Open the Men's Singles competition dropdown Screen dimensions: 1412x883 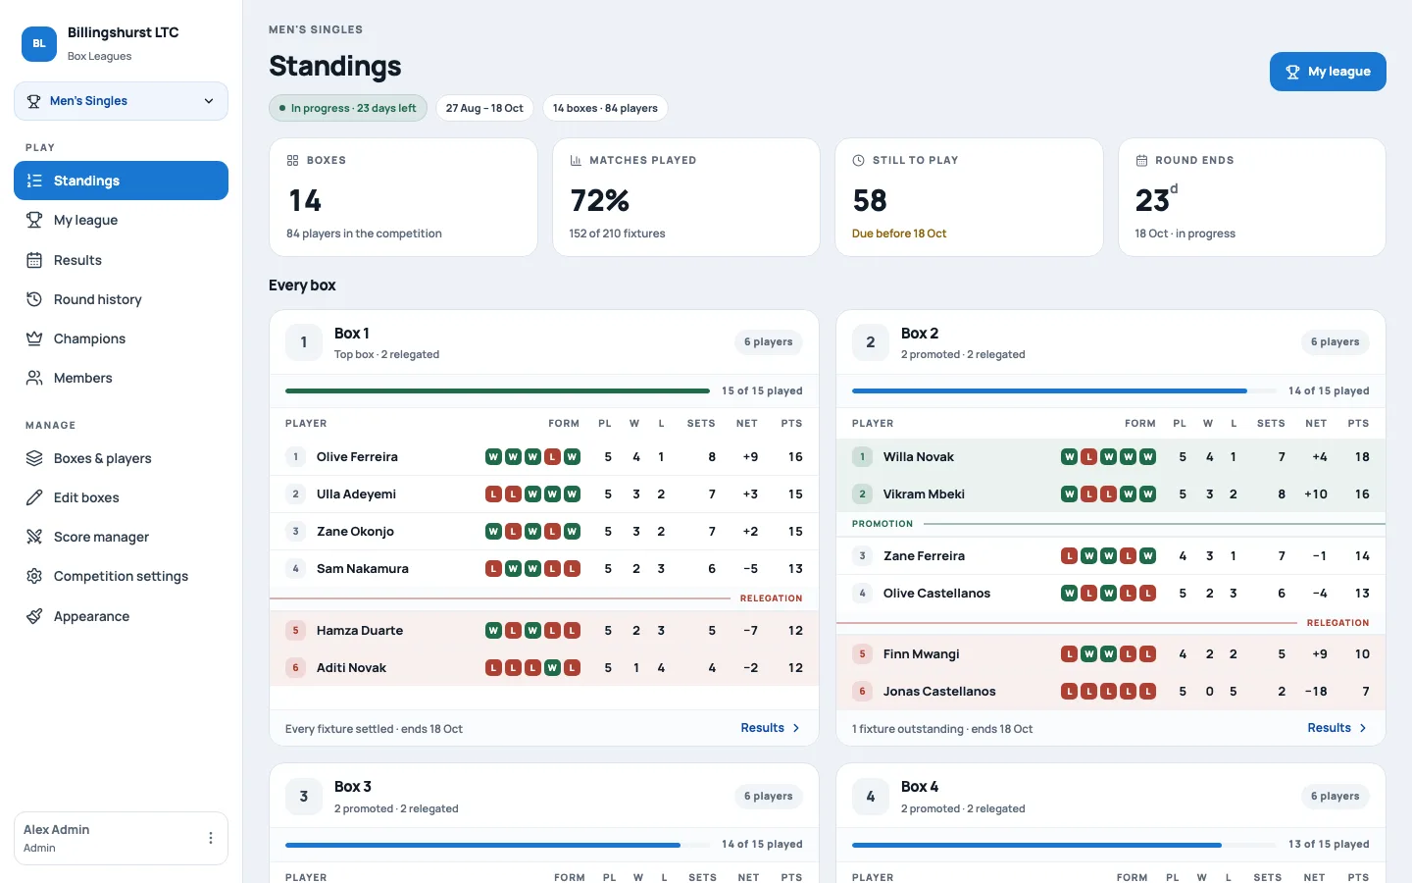(121, 101)
